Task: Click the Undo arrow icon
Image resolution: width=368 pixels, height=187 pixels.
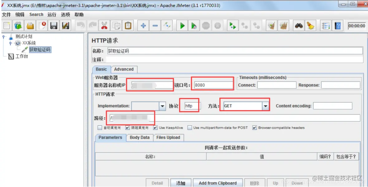Action: coord(80,26)
